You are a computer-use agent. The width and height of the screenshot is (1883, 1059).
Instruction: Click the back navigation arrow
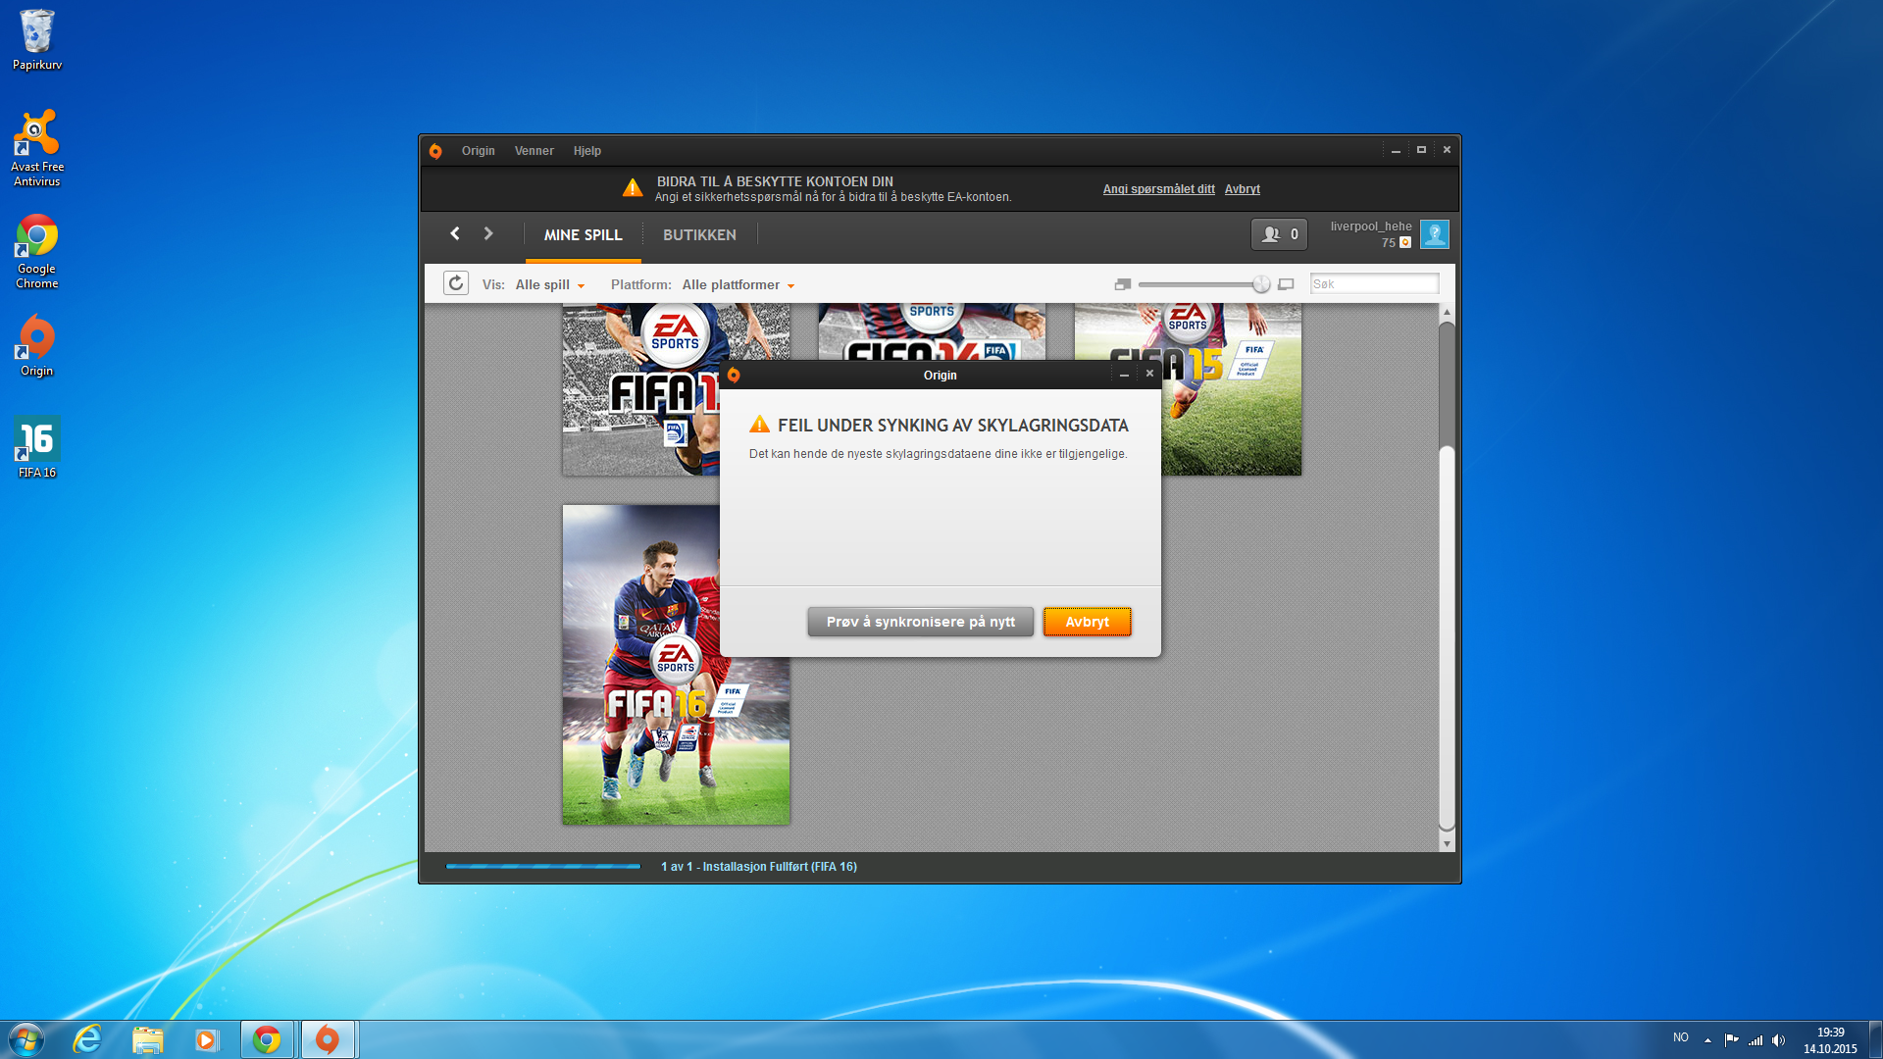(455, 233)
